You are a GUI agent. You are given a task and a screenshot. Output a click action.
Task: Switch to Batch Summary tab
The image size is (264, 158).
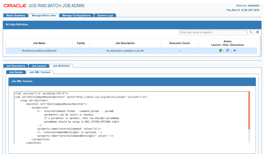[16, 15]
